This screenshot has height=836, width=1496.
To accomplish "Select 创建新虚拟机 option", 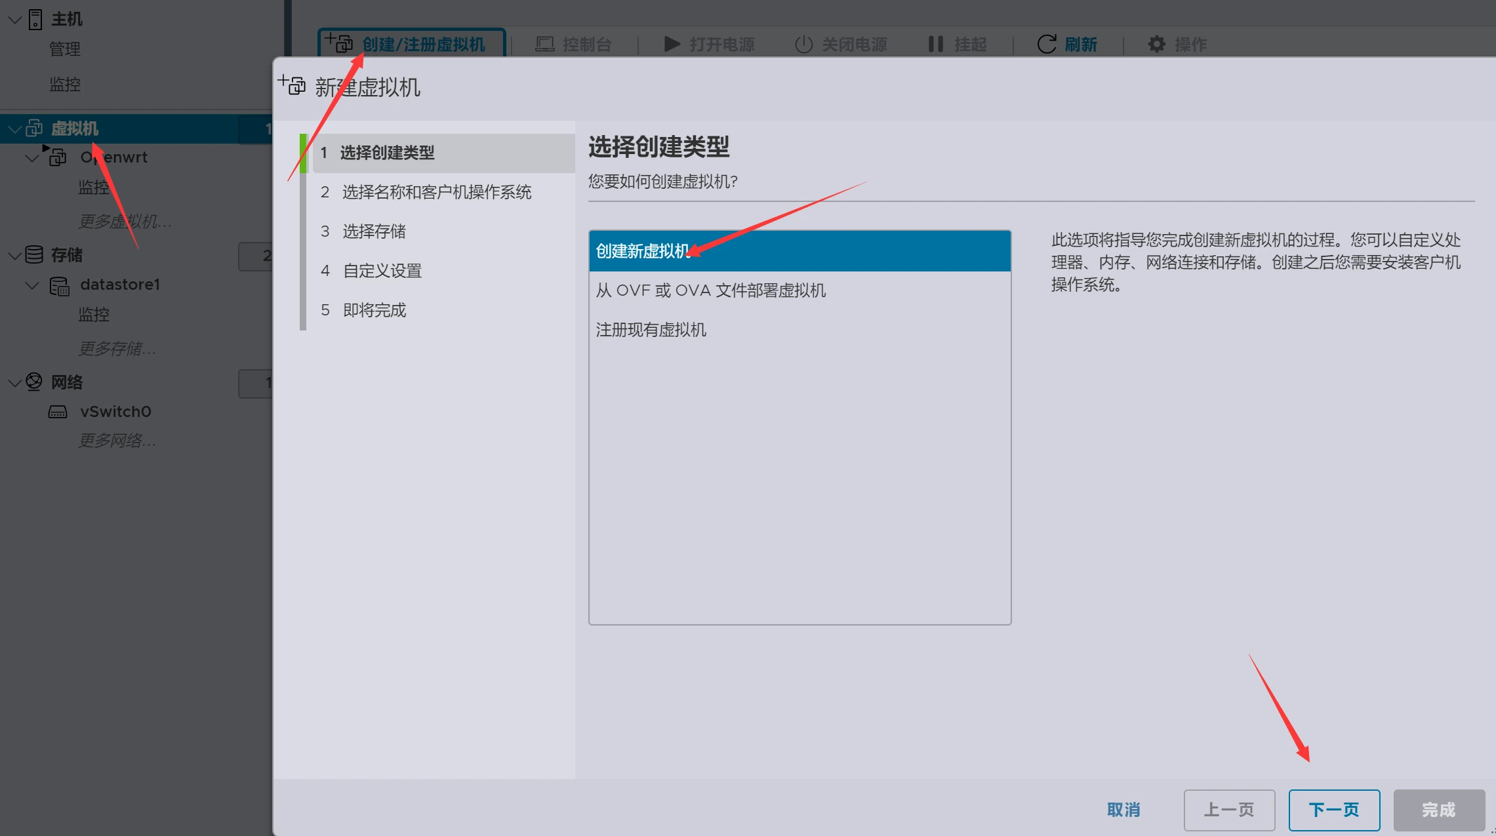I will [x=799, y=251].
